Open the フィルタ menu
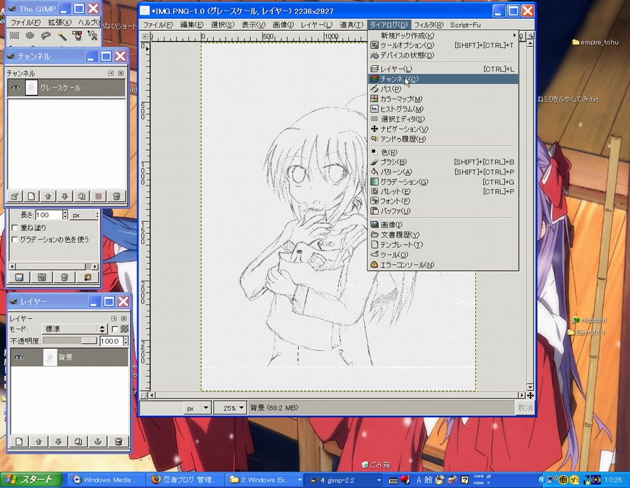Screen dimensions: 630x488 click(428, 25)
